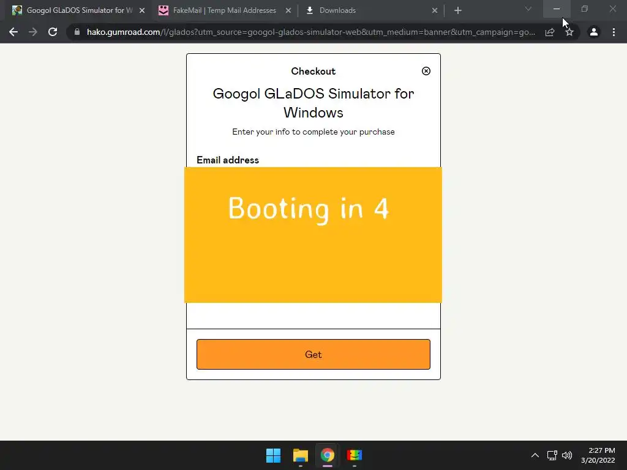Bookmark this page with star icon
Screen dimensions: 627x470
coord(569,32)
